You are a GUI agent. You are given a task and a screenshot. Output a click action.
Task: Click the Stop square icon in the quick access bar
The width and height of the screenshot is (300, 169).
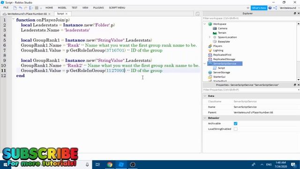point(37,8)
